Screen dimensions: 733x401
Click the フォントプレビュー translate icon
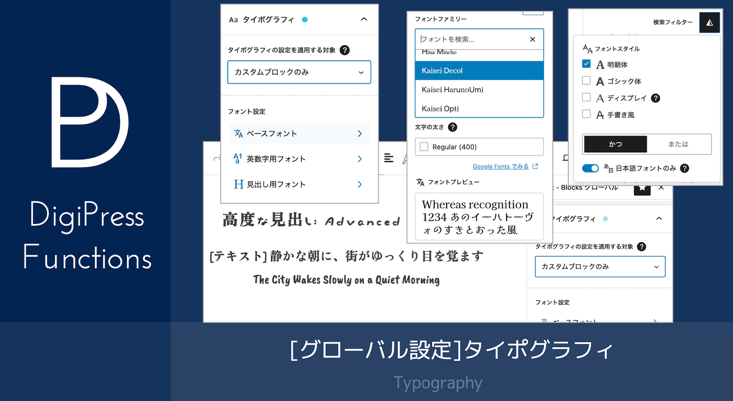pos(420,182)
